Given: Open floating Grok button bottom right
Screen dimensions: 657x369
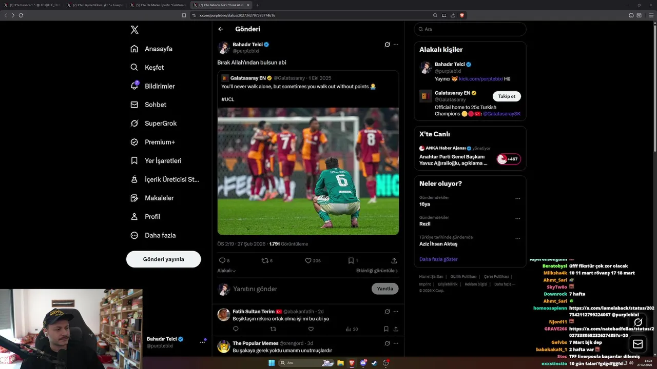Looking at the screenshot, I should click(x=638, y=322).
